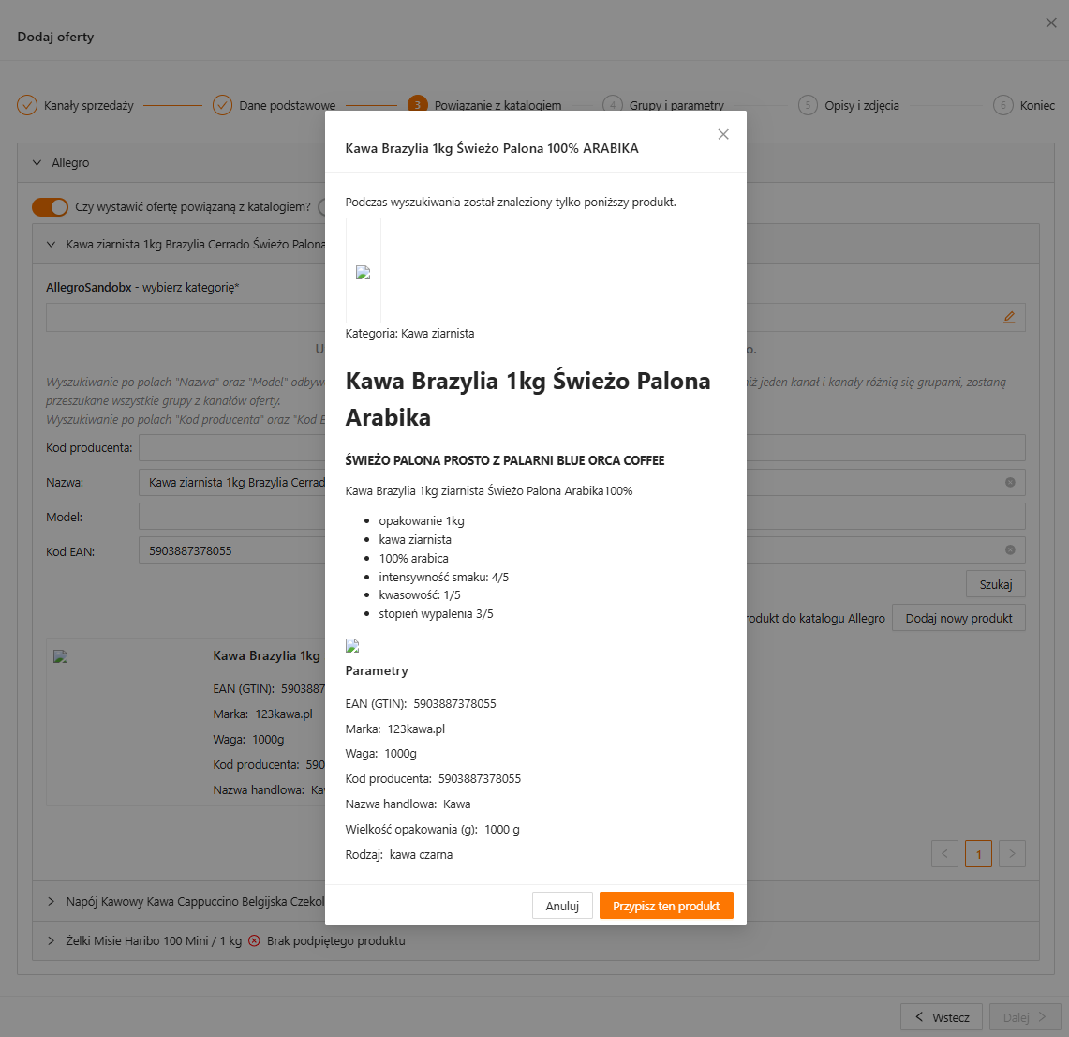Click 'intensywność smaku: 4/5' bullet
Image resolution: width=1069 pixels, height=1037 pixels.
(x=444, y=578)
